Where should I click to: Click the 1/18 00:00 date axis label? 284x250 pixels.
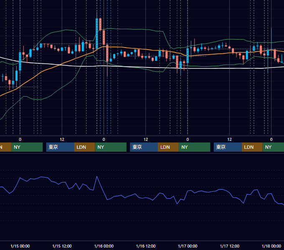pyautogui.click(x=271, y=246)
